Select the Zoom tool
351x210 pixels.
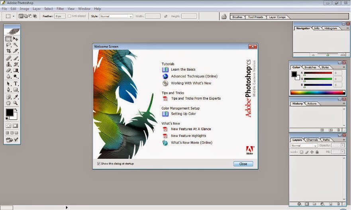pyautogui.click(x=16, y=103)
